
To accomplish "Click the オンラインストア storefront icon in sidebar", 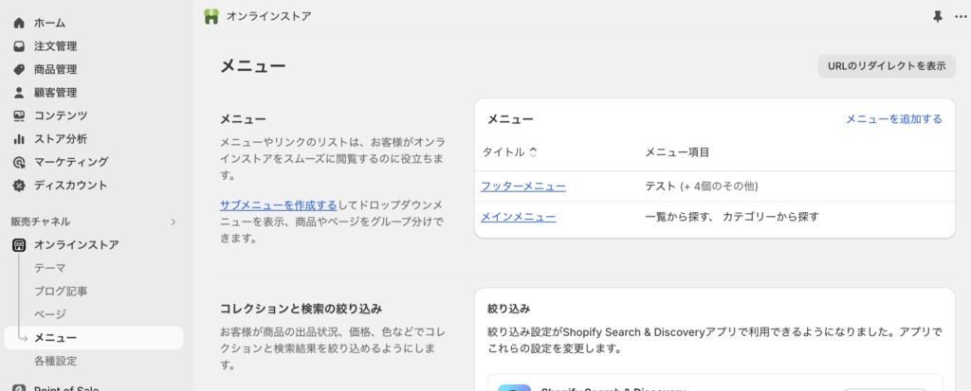I will tap(19, 245).
